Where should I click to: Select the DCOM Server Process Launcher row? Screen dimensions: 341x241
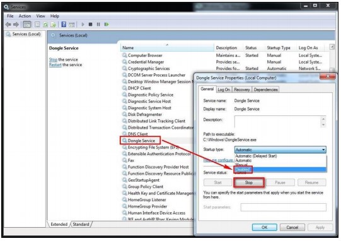pyautogui.click(x=156, y=75)
